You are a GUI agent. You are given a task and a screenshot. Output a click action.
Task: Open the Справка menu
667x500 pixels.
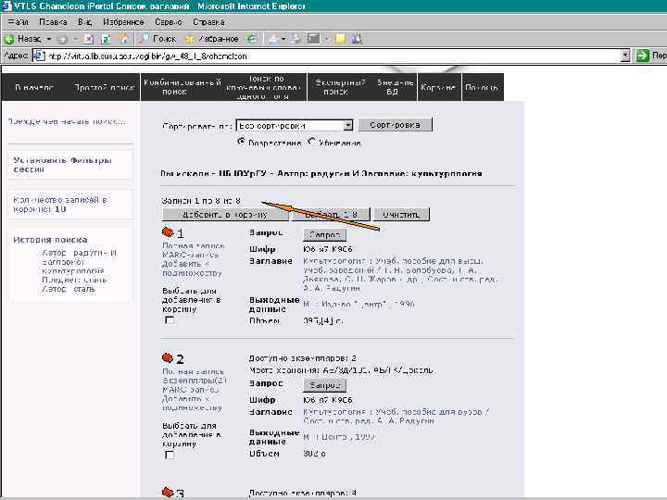click(x=208, y=22)
